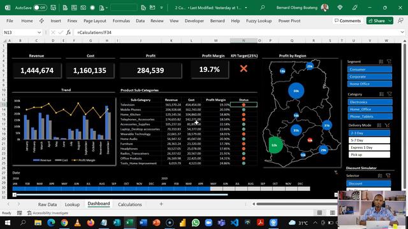Toggle multi-select on the Selector slicer
408x229 pixels.
tap(380, 176)
